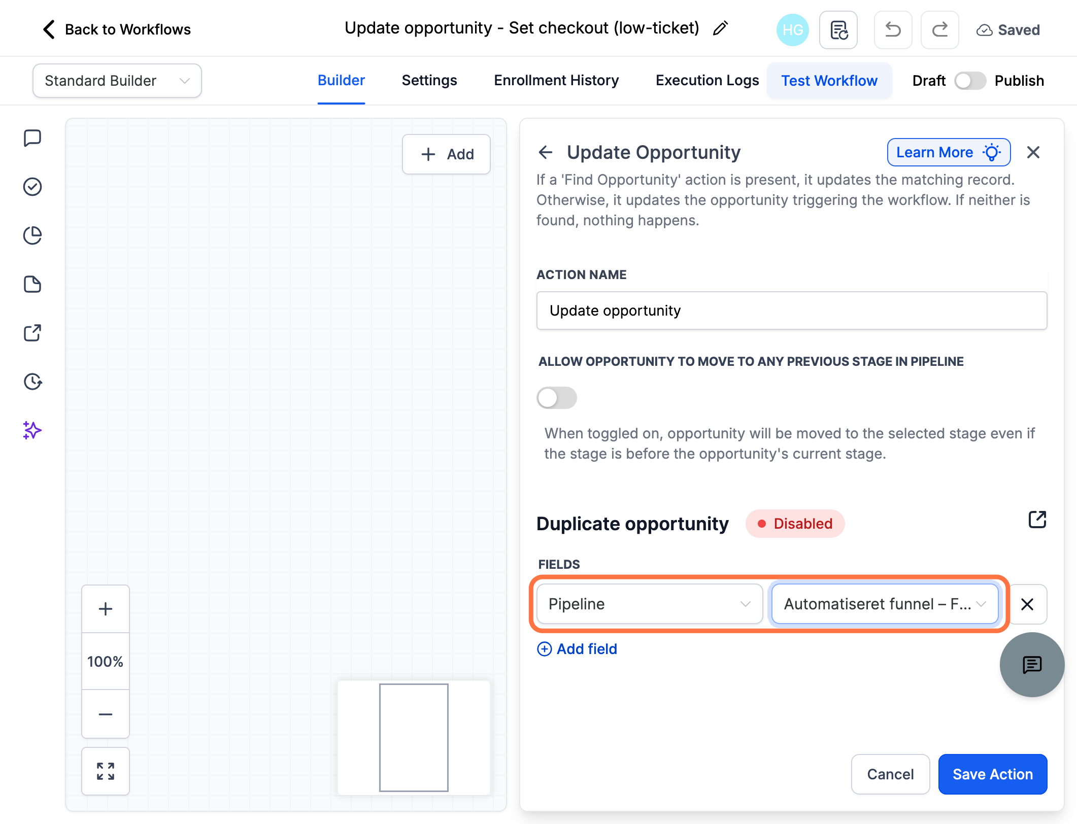Click the Saved cloud status
1077x824 pixels.
(x=1008, y=30)
